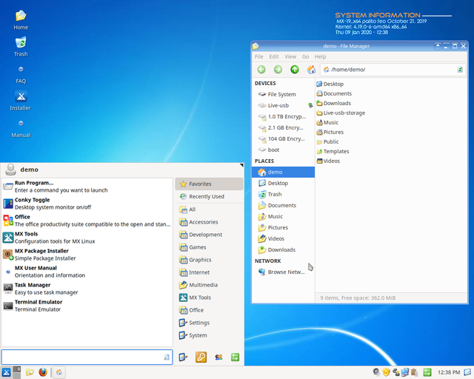Screen dimensions: 474x379
Task: Click the 12:38 PM clock
Action: (449, 372)
